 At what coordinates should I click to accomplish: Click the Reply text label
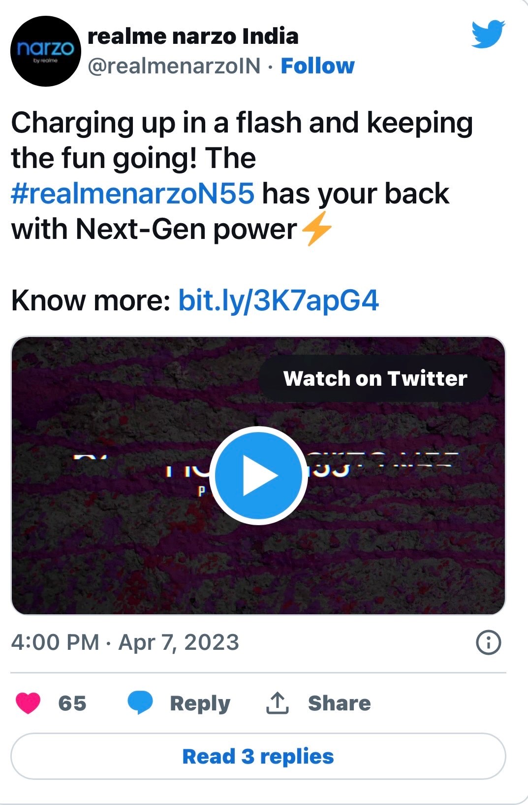point(200,703)
